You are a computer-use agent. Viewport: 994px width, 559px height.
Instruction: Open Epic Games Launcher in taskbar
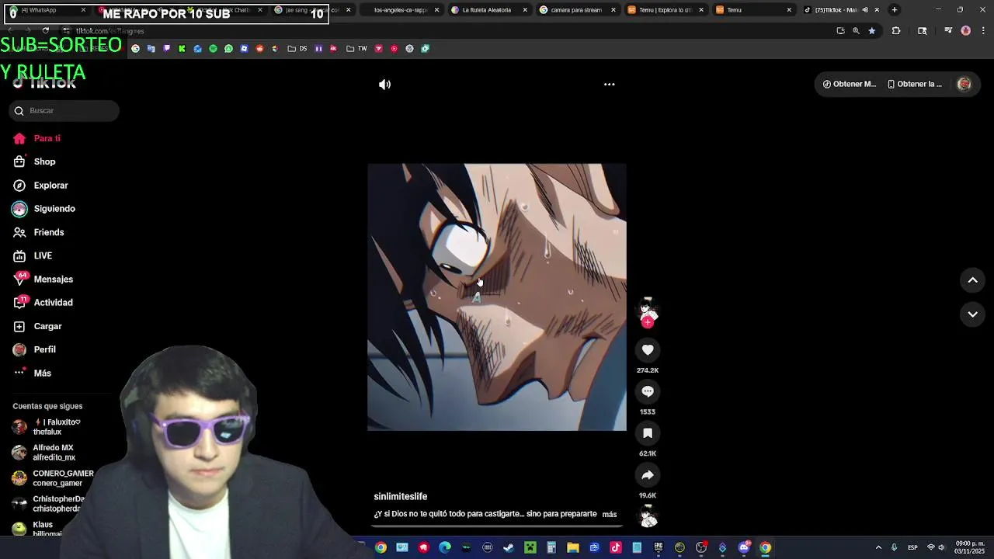tap(659, 547)
